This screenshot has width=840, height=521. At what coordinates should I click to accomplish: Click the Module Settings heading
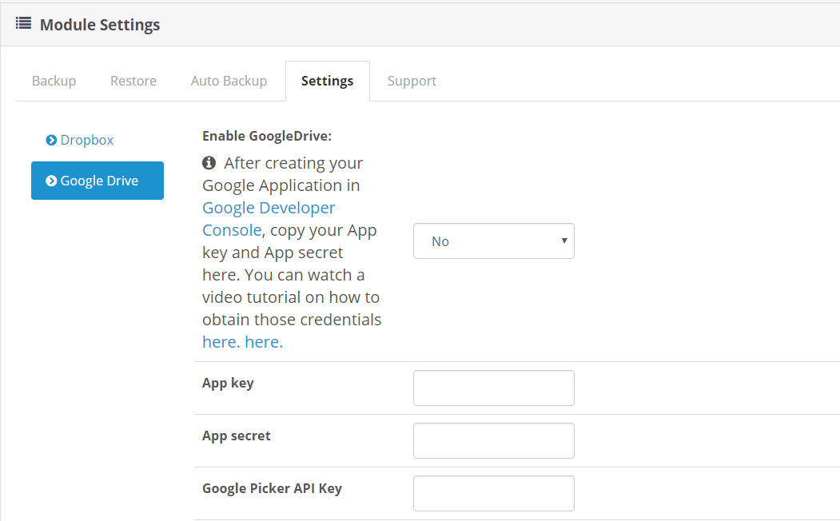[100, 25]
